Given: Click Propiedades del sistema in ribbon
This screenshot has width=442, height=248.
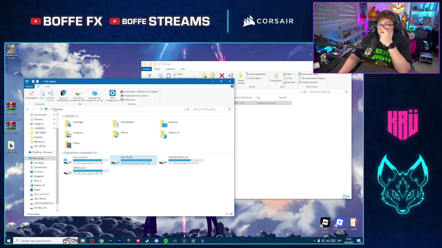Looking at the screenshot, I should tap(134, 96).
